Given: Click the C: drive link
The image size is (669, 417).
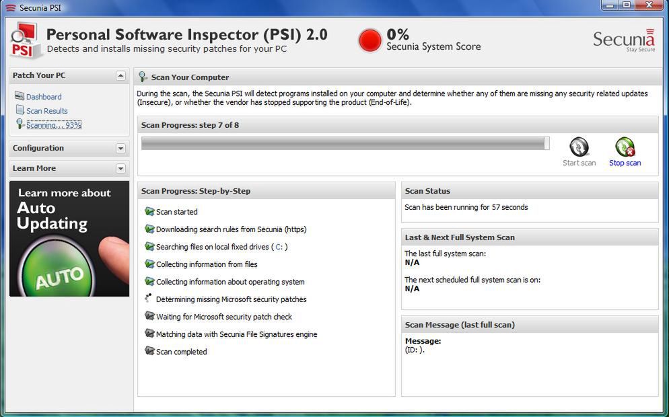Looking at the screenshot, I should pyautogui.click(x=279, y=247).
